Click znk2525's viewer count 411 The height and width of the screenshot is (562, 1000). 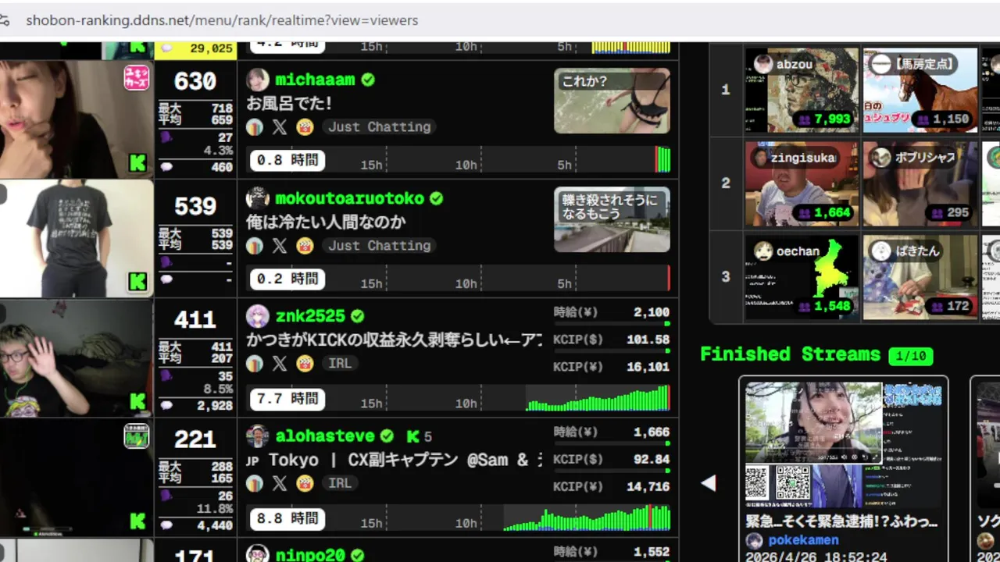(x=195, y=319)
